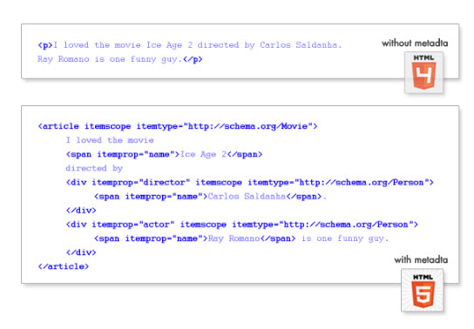Click the <article itemscope itemtype> line
Image resolution: width=474 pixels, height=329 pixels.
(178, 126)
